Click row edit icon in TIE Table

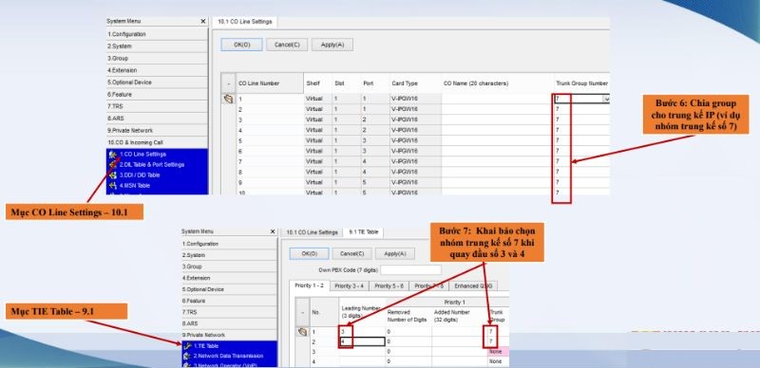(302, 332)
